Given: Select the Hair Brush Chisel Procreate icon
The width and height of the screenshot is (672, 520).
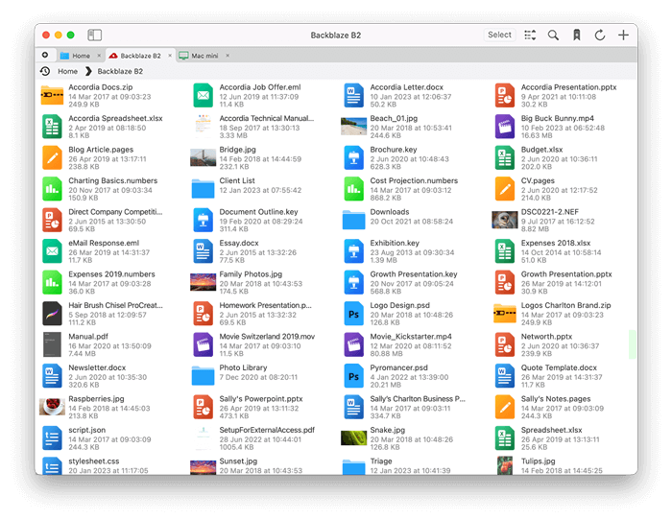Looking at the screenshot, I should tap(52, 314).
